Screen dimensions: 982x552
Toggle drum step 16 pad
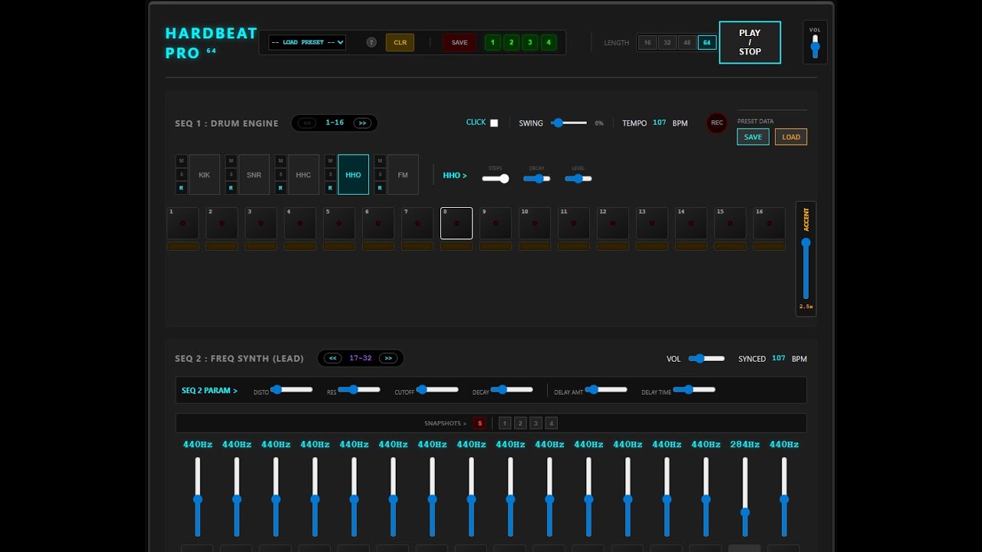tap(769, 223)
